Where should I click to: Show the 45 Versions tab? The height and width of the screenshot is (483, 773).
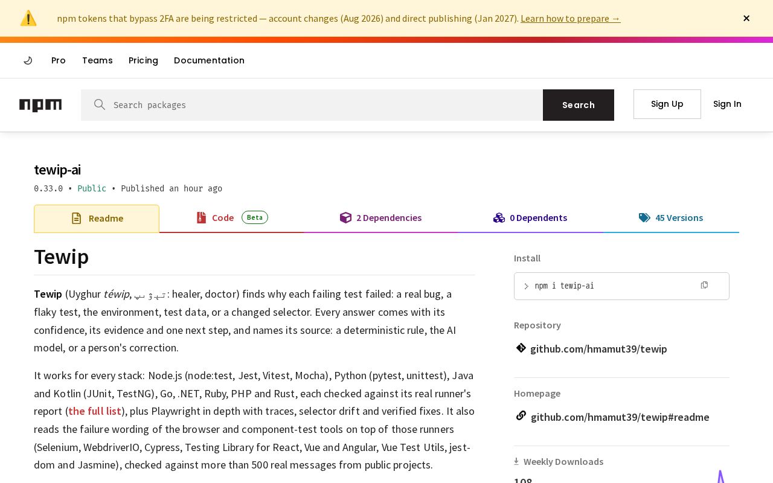click(671, 218)
